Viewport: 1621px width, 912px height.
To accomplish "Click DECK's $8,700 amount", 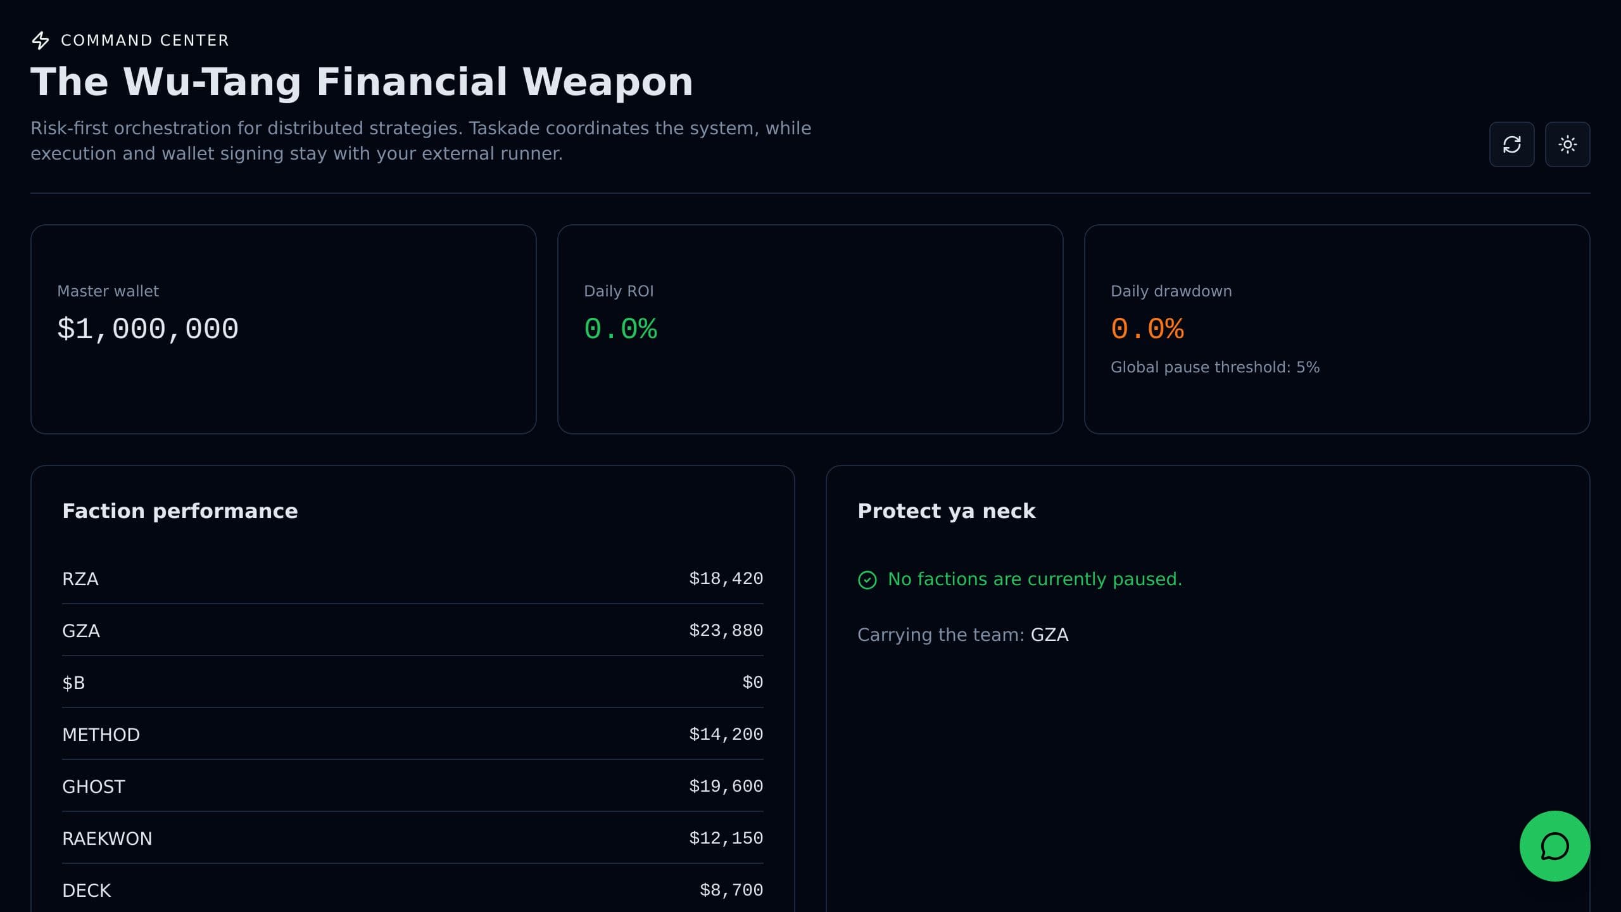I will [731, 890].
